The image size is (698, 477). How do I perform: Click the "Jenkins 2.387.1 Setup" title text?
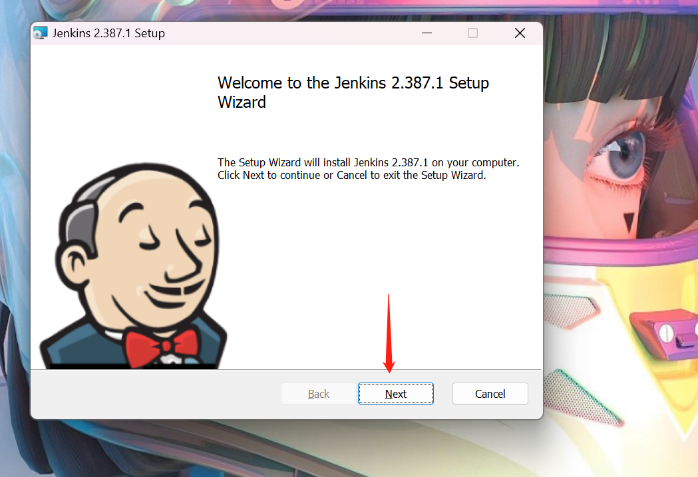click(108, 33)
